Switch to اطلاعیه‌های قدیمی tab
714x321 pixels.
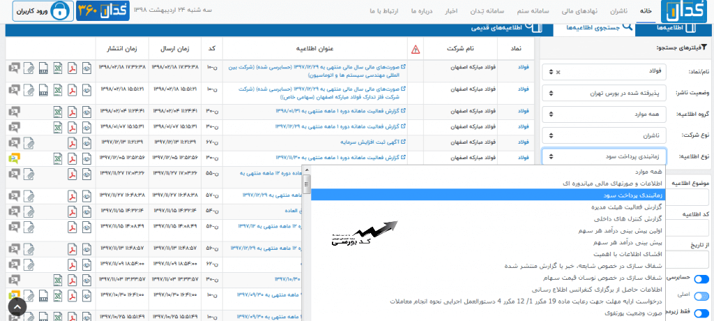click(508, 28)
